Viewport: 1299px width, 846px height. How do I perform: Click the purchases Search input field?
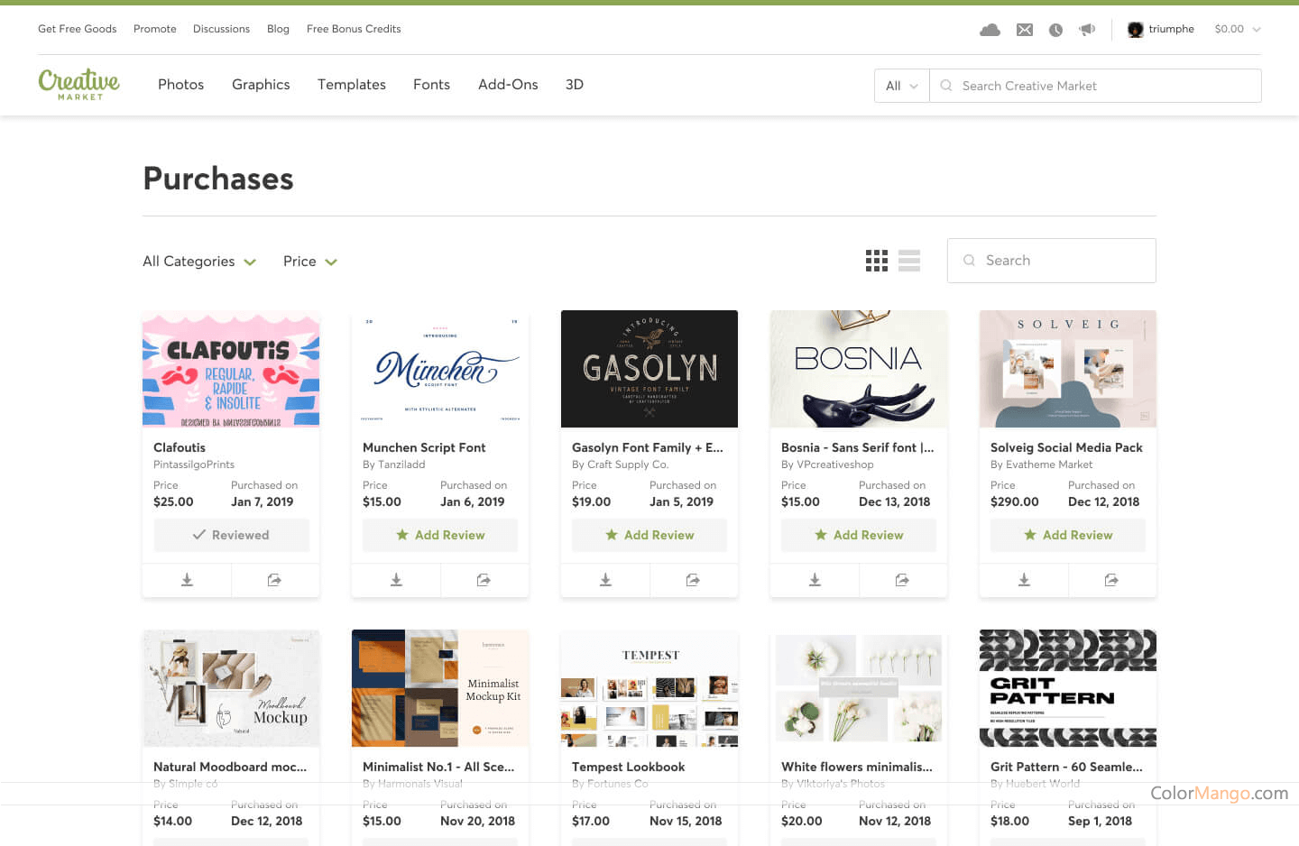(1051, 261)
